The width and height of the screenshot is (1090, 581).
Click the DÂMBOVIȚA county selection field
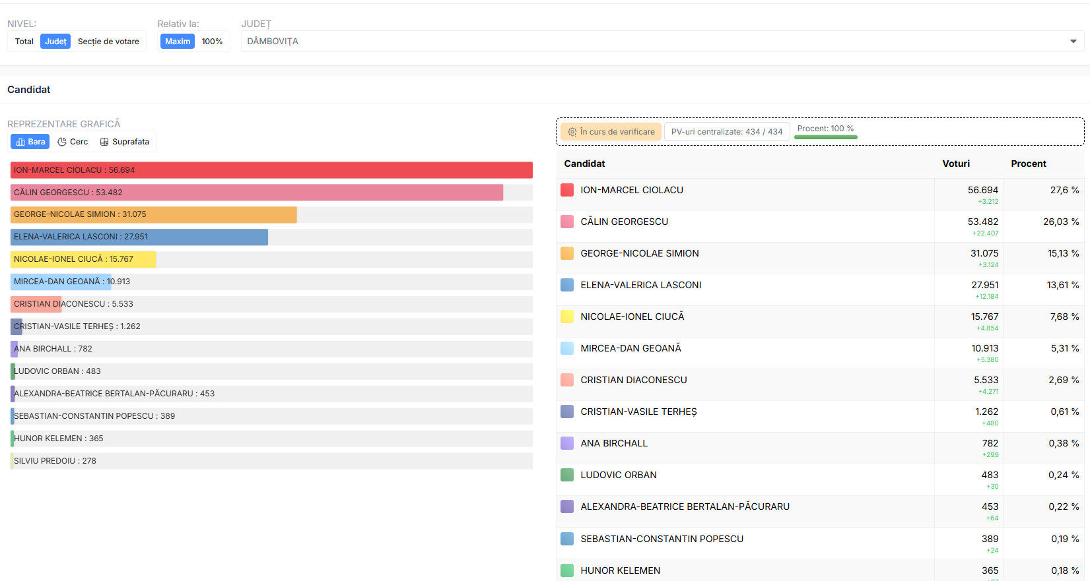click(x=654, y=42)
